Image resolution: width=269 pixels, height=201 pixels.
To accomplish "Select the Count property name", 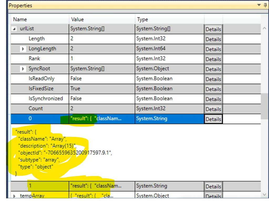I will click(35, 108).
